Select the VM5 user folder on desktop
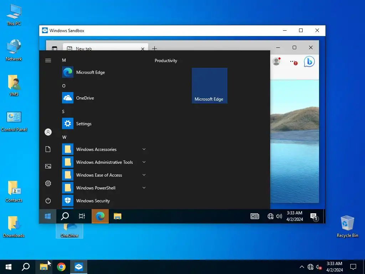Screen dimensions: 365x274 click(14, 86)
